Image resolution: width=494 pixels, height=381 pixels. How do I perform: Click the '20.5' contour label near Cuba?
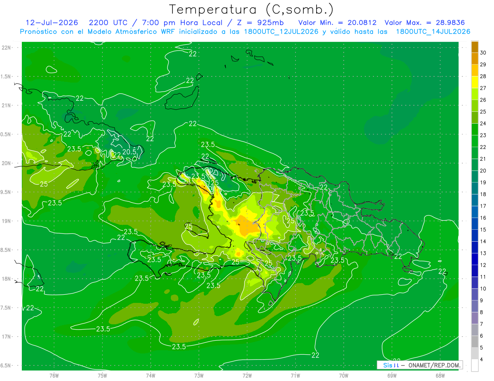(129, 152)
